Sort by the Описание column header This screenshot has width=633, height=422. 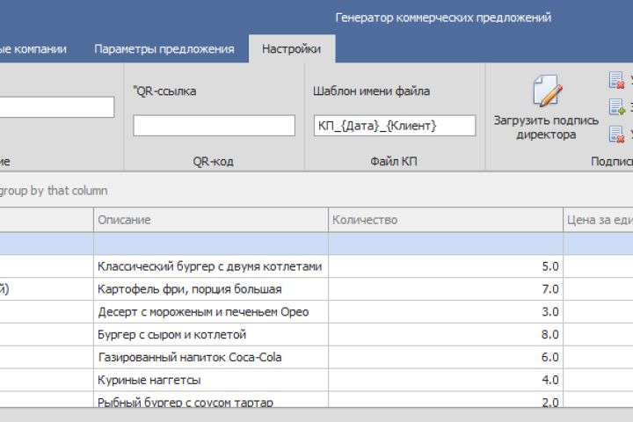point(211,219)
